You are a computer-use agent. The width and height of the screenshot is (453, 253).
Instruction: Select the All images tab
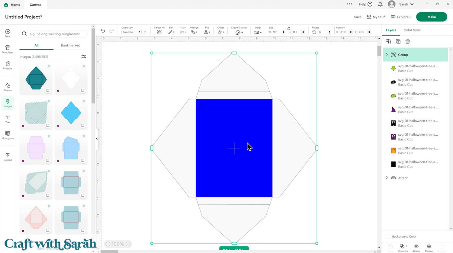(x=37, y=45)
